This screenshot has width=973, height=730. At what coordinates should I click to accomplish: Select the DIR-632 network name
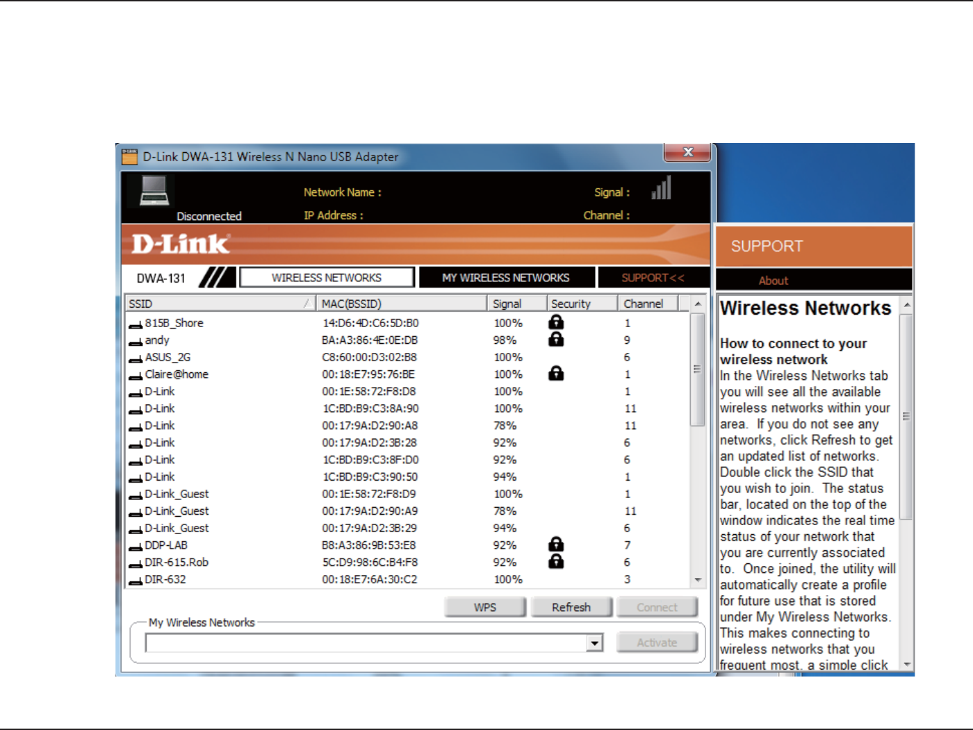165,579
